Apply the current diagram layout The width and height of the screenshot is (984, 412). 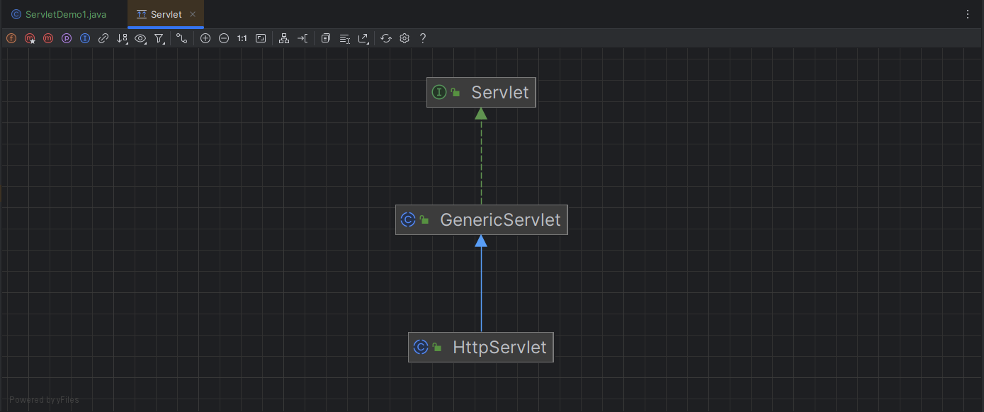point(284,38)
